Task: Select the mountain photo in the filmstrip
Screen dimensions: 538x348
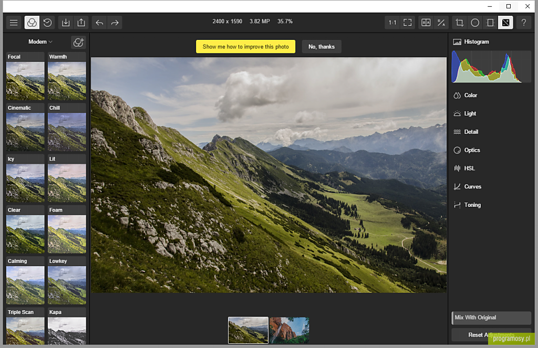Action: point(248,330)
